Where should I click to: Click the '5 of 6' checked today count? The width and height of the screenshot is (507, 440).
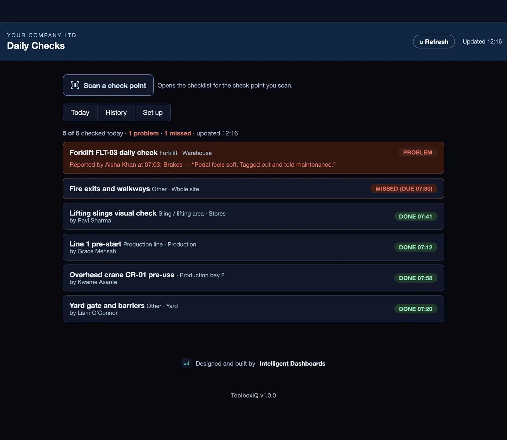coord(71,133)
